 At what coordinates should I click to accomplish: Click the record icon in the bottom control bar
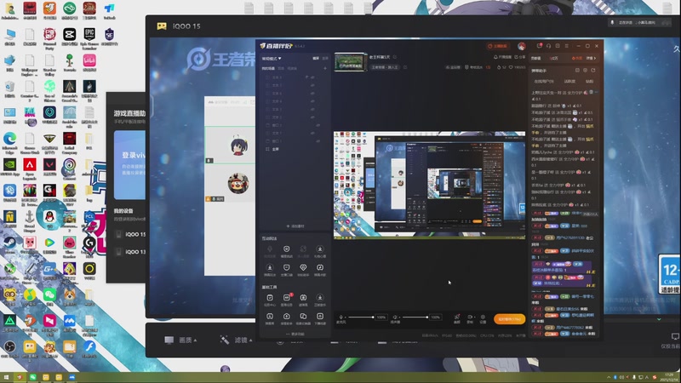(x=470, y=317)
